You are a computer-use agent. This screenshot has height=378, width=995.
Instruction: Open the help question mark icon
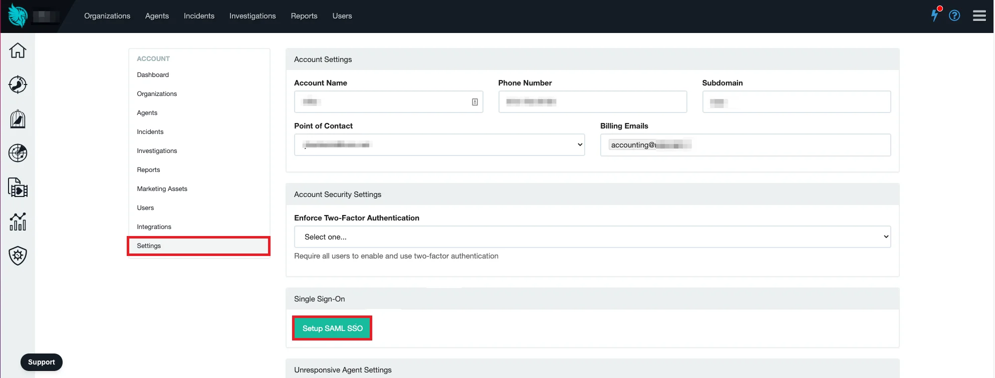coord(954,15)
